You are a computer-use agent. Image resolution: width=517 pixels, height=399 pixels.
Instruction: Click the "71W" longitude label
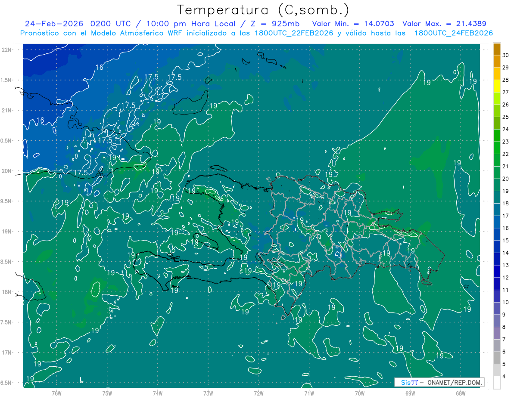click(309, 393)
